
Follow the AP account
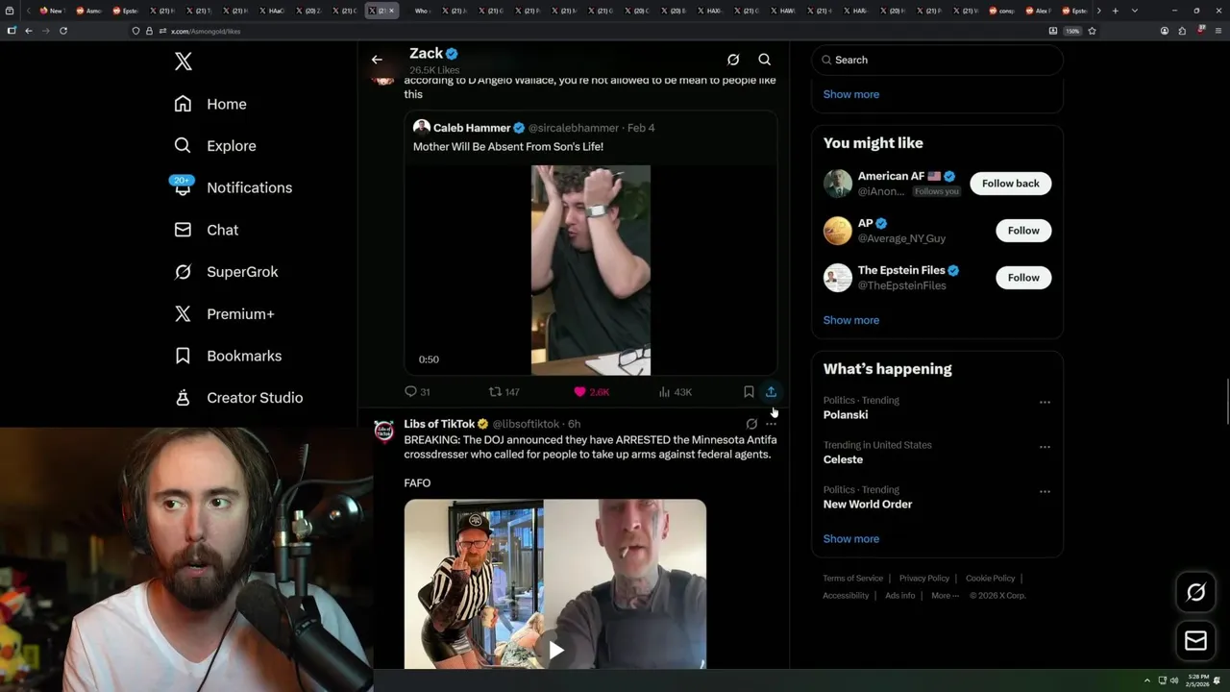point(1023,231)
